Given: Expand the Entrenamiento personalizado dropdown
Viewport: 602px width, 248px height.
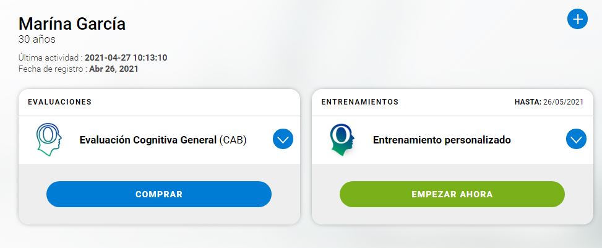Looking at the screenshot, I should click(x=576, y=140).
